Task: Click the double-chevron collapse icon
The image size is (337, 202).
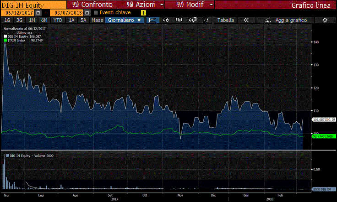Action: click(246, 21)
